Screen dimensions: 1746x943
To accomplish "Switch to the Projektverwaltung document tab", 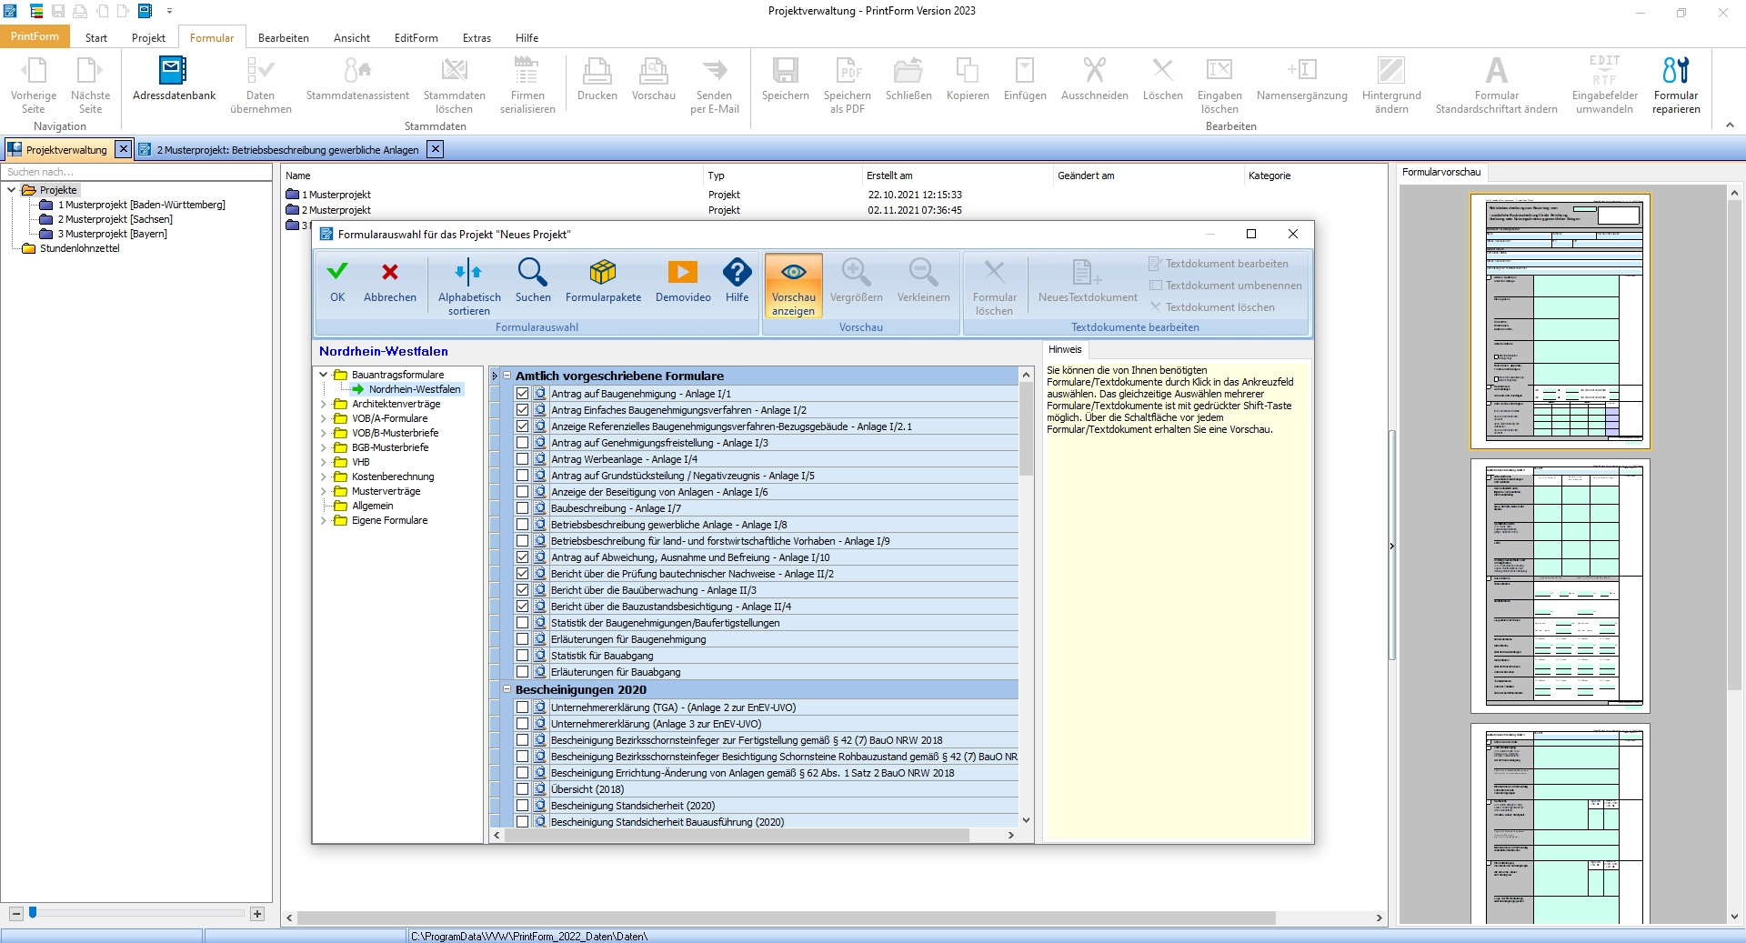I will pyautogui.click(x=65, y=150).
